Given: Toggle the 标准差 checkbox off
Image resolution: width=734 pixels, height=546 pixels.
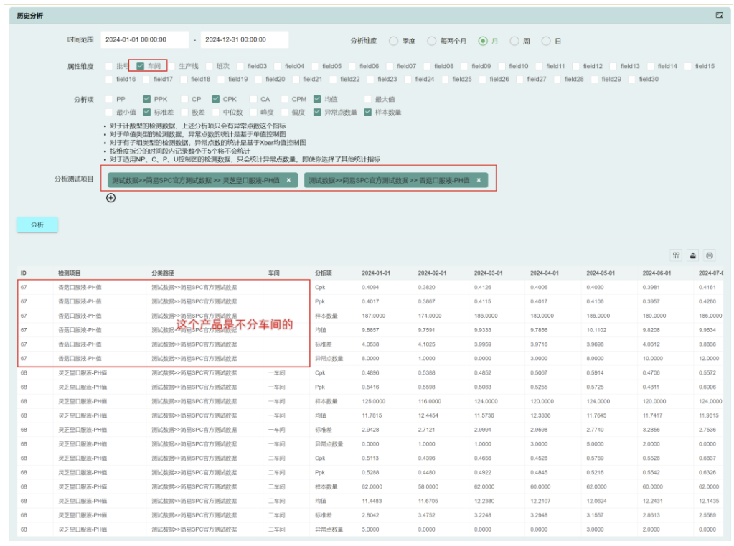Looking at the screenshot, I should [146, 113].
